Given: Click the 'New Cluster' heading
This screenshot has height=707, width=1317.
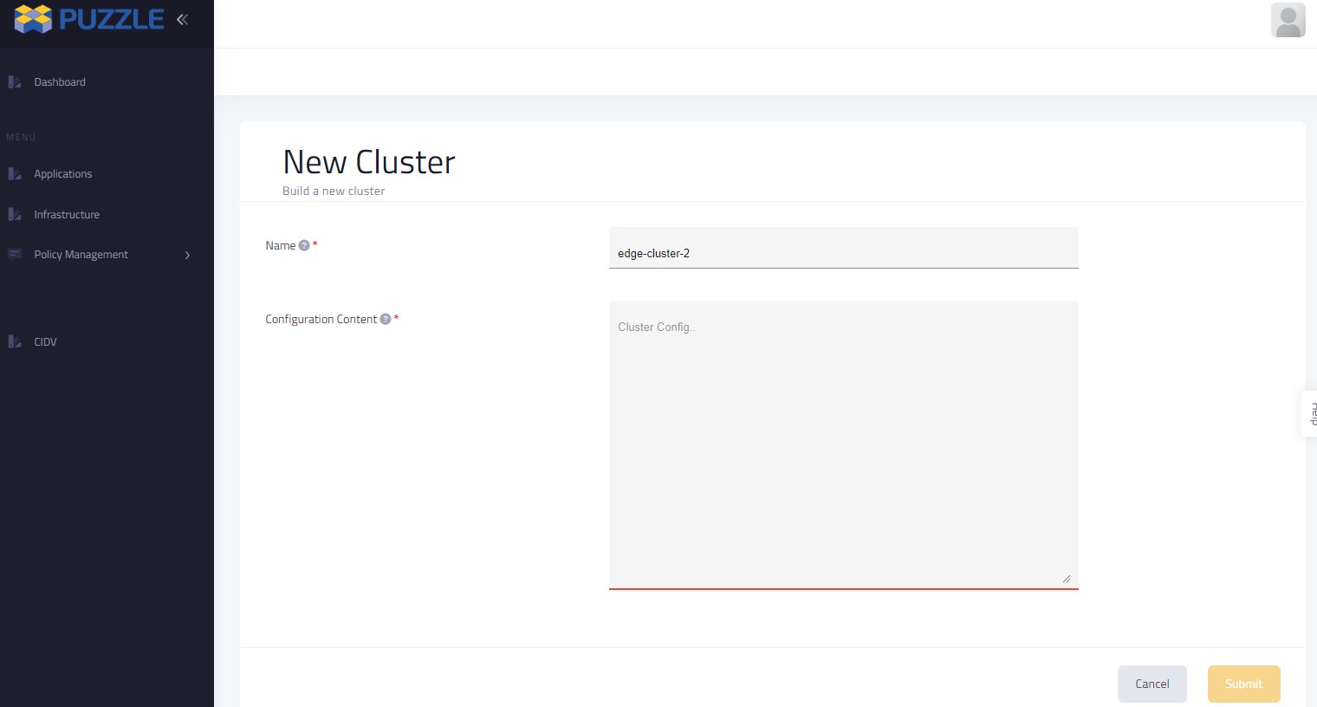Looking at the screenshot, I should coord(369,162).
